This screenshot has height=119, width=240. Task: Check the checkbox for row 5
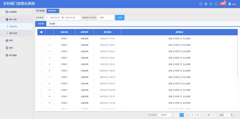(x=41, y=64)
